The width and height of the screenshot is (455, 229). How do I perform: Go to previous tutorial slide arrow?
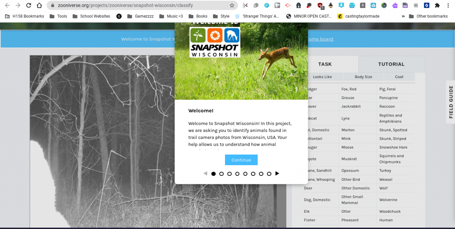tap(205, 173)
